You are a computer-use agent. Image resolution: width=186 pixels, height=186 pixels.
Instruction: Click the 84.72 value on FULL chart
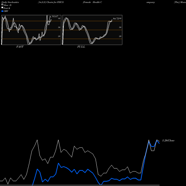116,19
